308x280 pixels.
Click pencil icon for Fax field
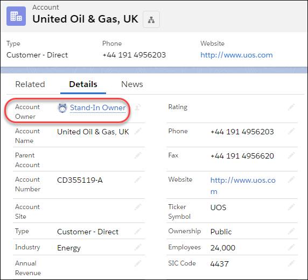[x=291, y=155]
